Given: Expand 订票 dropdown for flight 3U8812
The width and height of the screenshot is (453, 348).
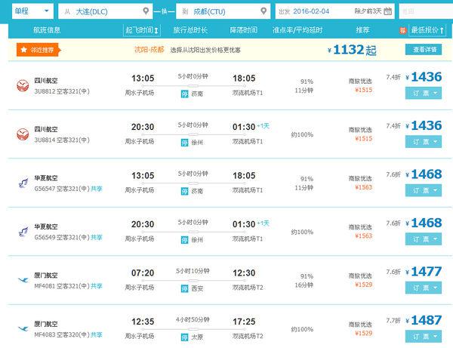Looking at the screenshot, I should 424,94.
